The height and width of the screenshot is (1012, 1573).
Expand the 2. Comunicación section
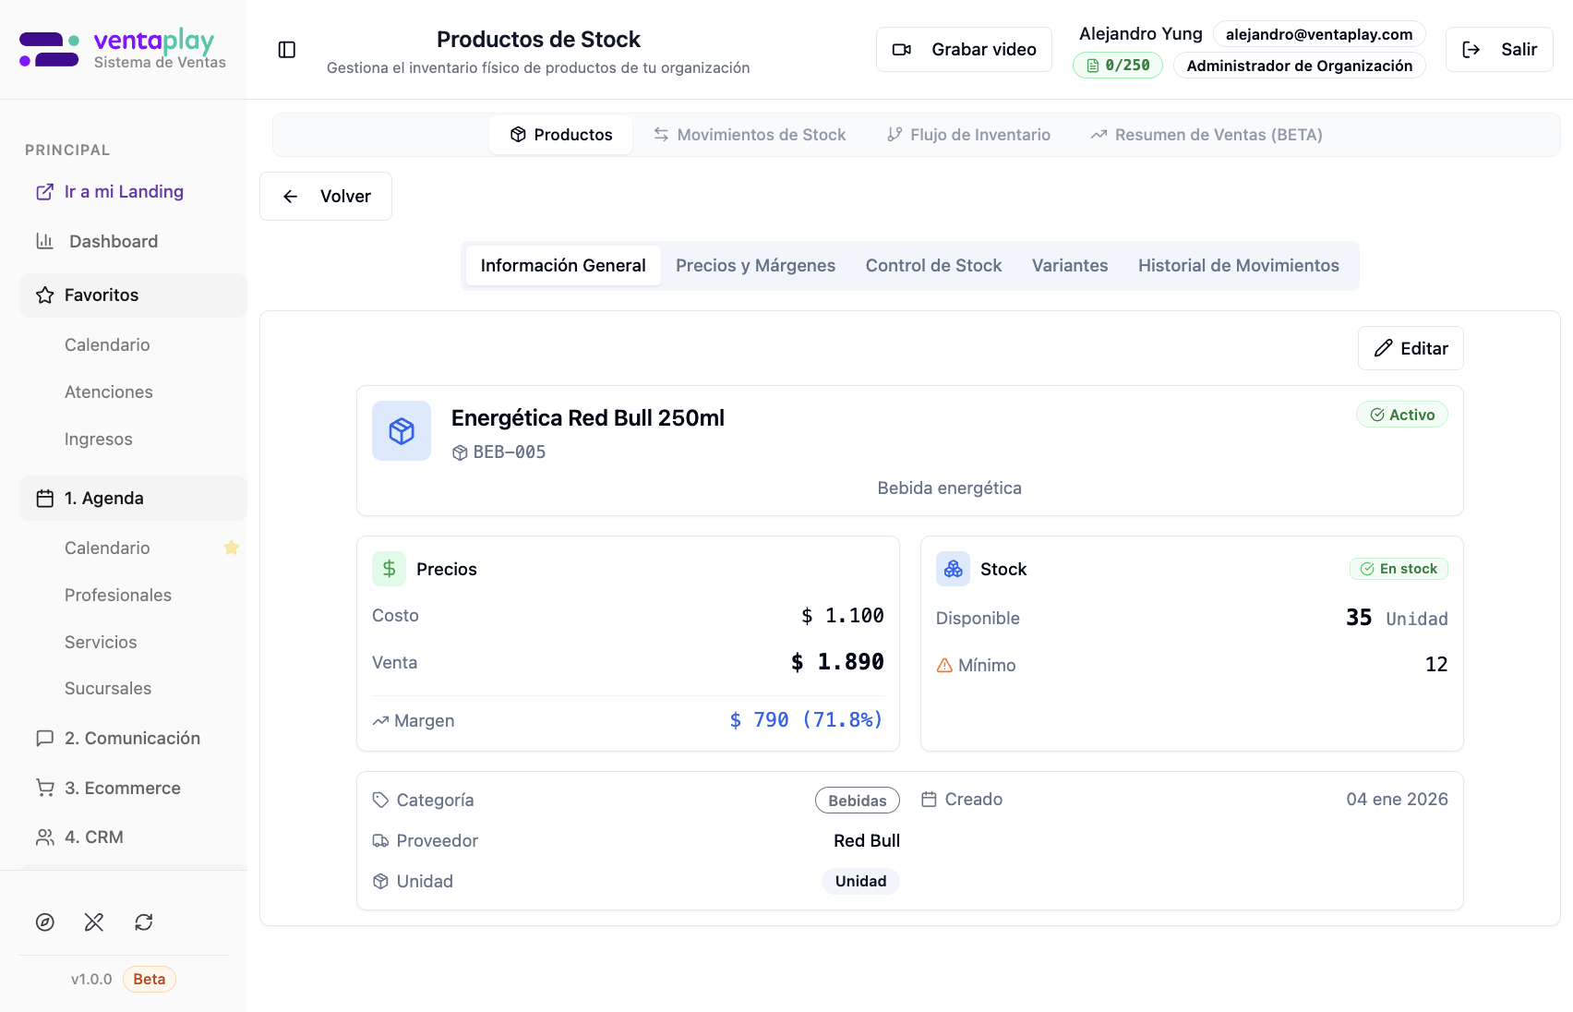(133, 739)
